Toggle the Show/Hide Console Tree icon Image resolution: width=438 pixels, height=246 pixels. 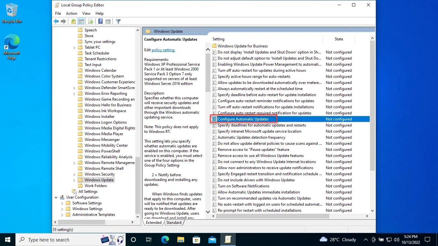point(81,21)
